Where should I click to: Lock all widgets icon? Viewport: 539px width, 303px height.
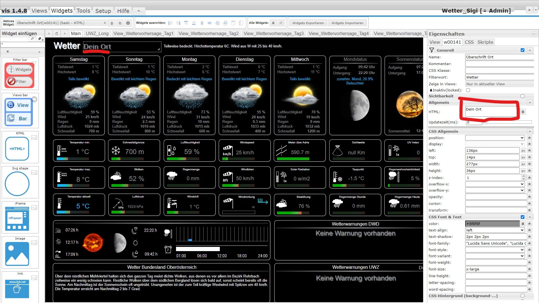click(x=273, y=23)
